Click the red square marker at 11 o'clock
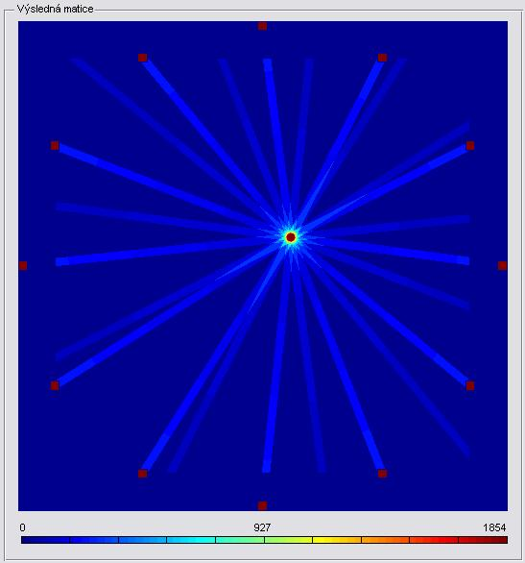This screenshot has width=525, height=563. pos(142,58)
